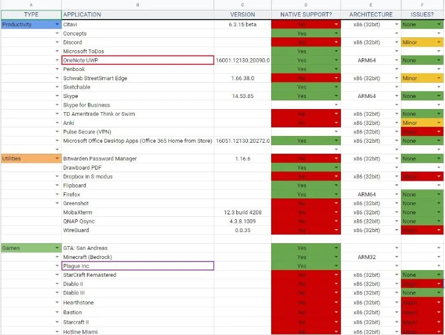Select column E header

click(x=371, y=5)
